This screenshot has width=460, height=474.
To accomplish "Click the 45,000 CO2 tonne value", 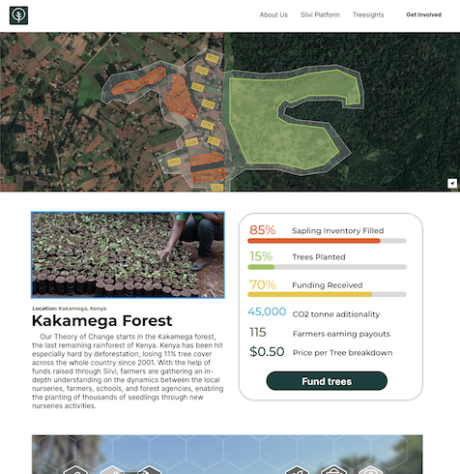I will (267, 311).
